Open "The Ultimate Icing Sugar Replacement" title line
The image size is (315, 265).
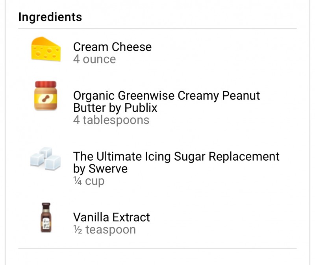pos(176,156)
